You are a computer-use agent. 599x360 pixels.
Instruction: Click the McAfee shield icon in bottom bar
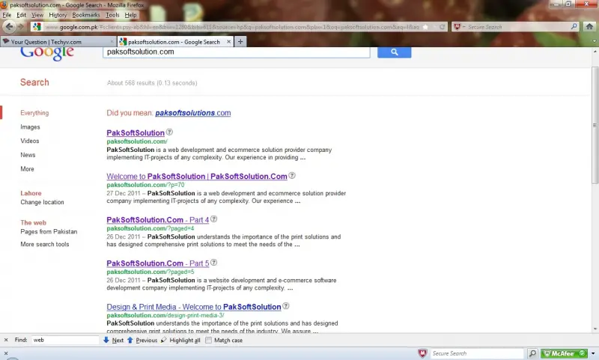click(x=422, y=353)
